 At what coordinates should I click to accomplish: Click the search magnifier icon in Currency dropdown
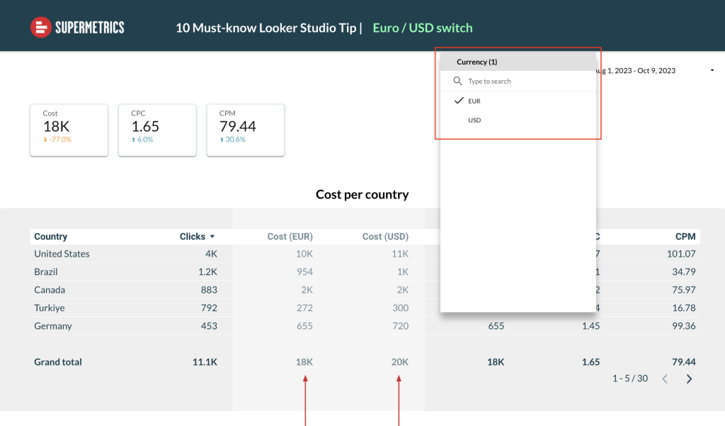457,81
